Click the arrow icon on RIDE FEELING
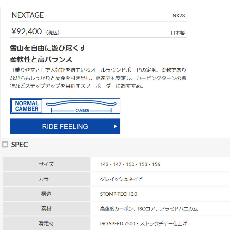 (x=115, y=126)
